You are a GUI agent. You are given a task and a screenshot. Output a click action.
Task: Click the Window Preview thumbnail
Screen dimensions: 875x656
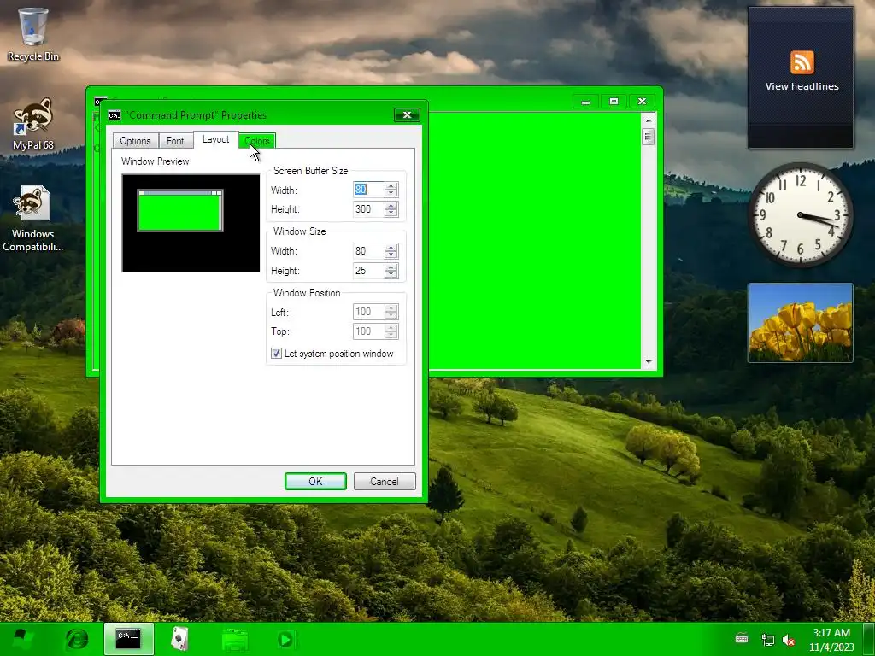coord(191,223)
